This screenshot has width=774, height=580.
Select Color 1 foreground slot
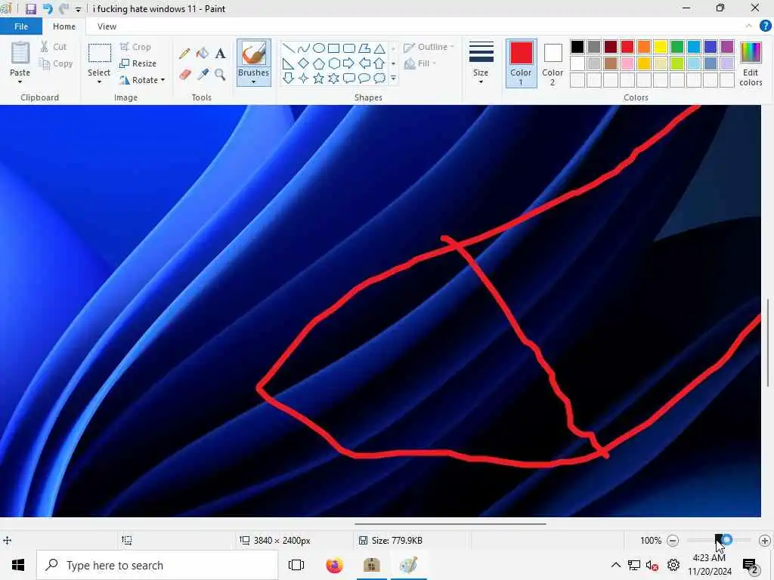tap(522, 63)
